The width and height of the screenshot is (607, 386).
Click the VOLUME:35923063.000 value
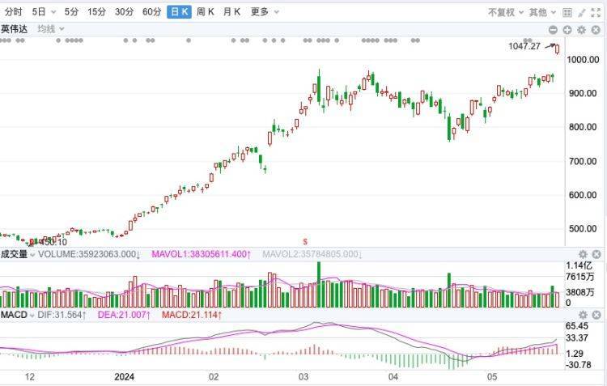[x=89, y=254]
